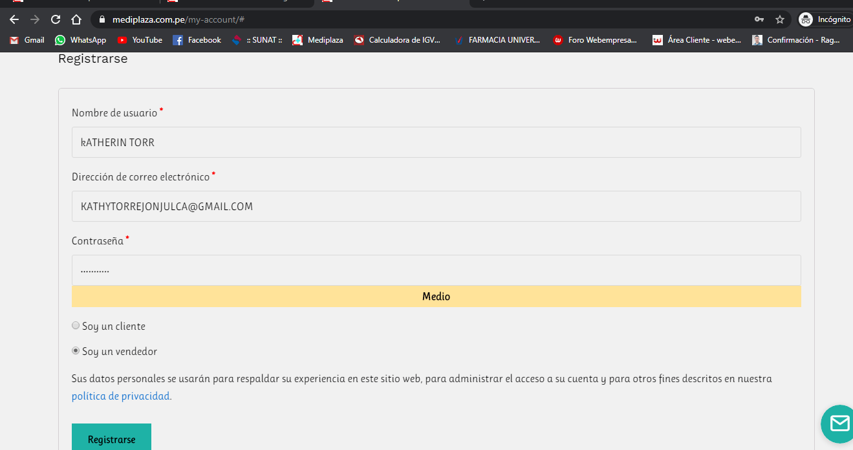
Task: Open the Área Cliente bookmark
Action: 697,40
